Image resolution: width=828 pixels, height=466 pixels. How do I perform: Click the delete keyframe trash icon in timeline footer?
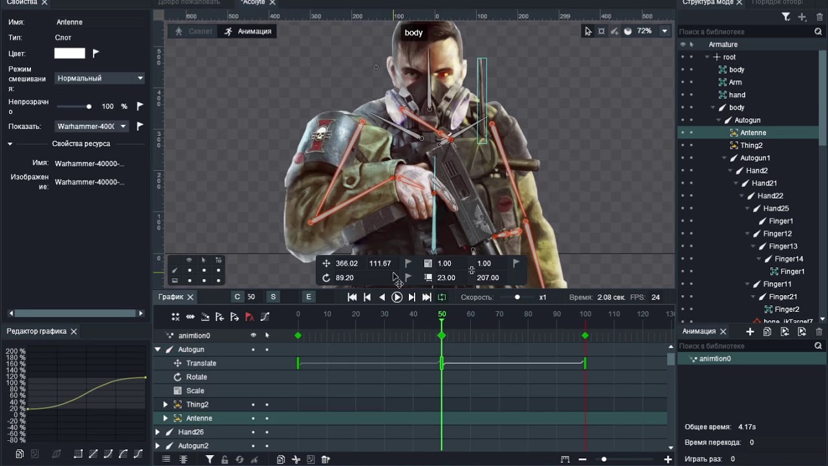[x=325, y=460]
